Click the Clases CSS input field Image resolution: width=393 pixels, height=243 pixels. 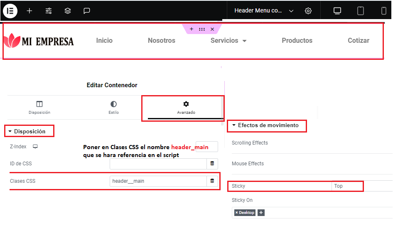[158, 181]
